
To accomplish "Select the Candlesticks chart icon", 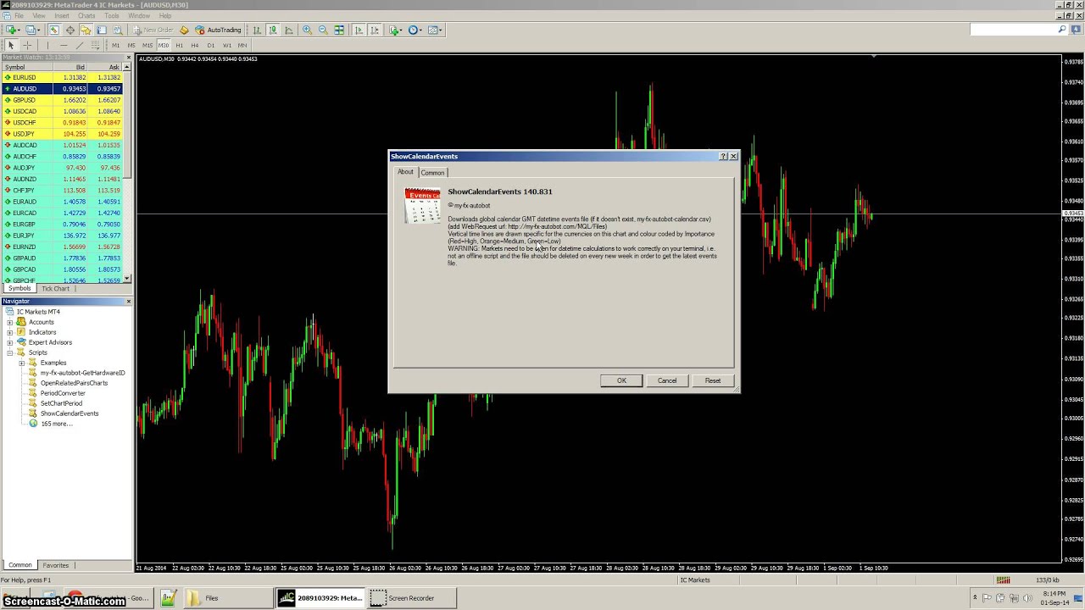I will point(273,30).
